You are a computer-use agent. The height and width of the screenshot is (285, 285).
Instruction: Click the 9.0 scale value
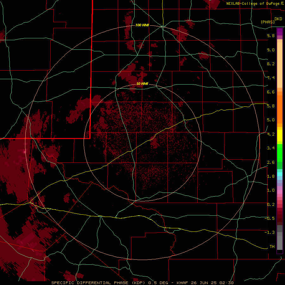coord(271,50)
